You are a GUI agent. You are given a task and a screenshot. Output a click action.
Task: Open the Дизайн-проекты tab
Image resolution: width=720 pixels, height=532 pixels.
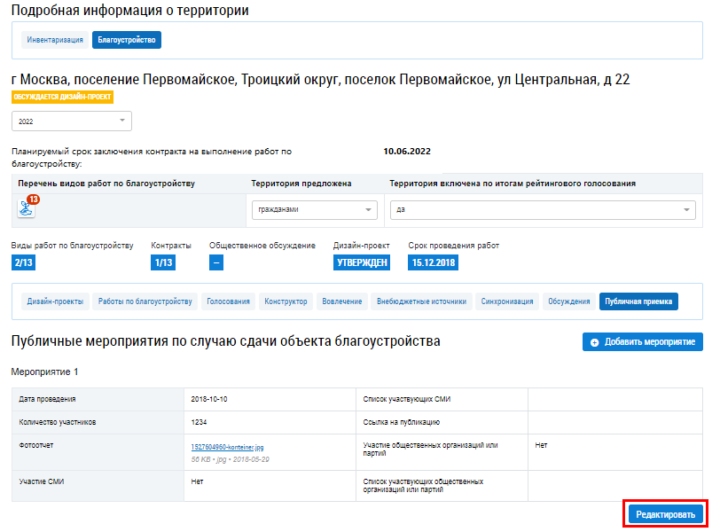click(55, 301)
